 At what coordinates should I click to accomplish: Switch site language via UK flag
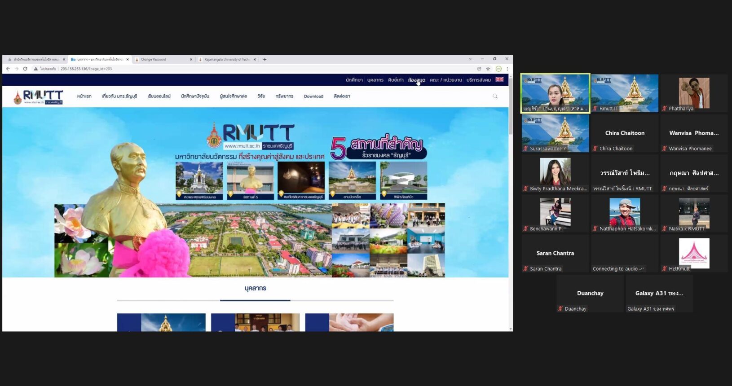point(499,79)
